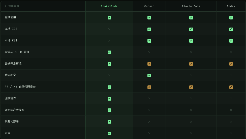Click Cursor green check for 本地 IDE
The width and height of the screenshot is (246, 139).
[149, 29]
